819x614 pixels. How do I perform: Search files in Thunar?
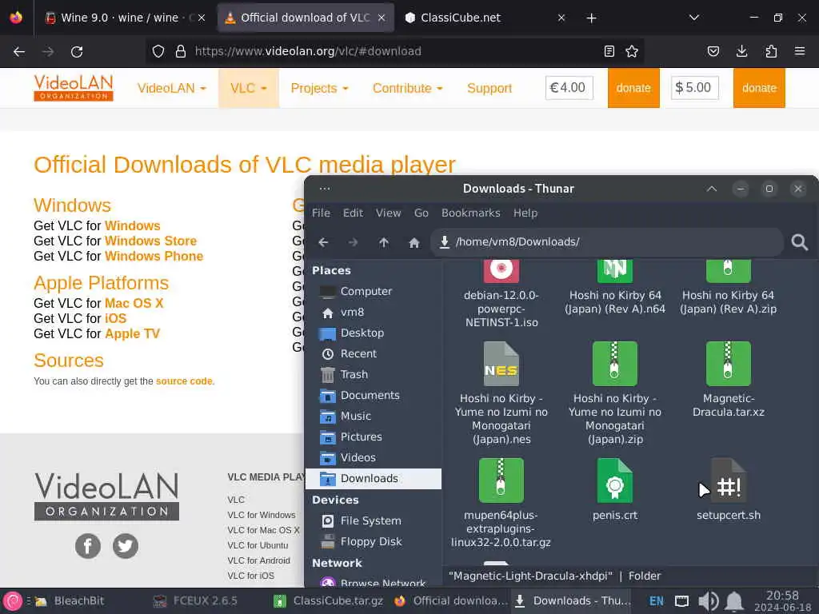click(x=799, y=241)
